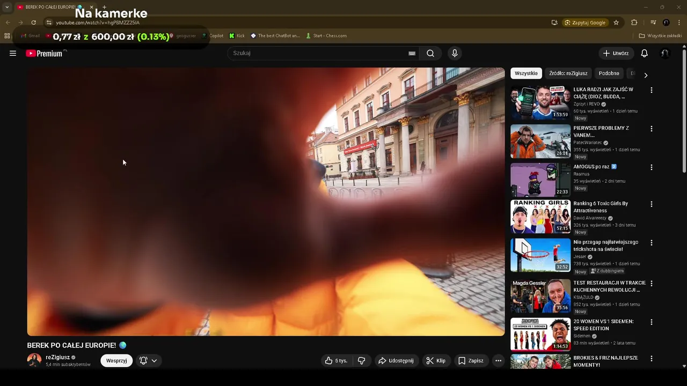Click the search magnifier button
The width and height of the screenshot is (687, 386).
pyautogui.click(x=430, y=53)
